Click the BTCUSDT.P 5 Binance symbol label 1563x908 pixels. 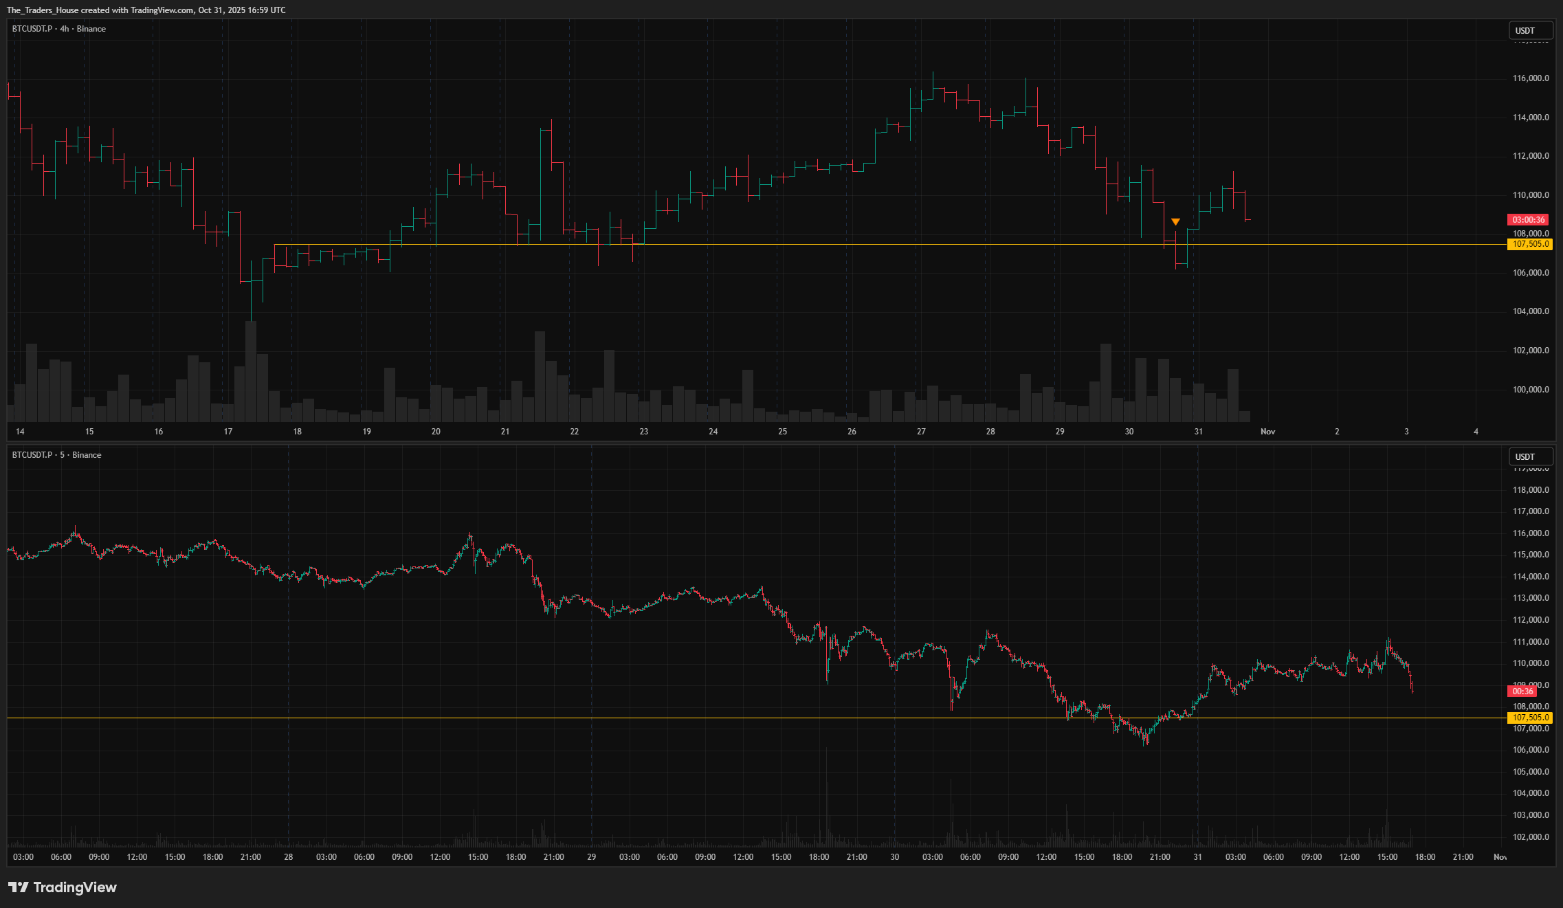coord(56,455)
